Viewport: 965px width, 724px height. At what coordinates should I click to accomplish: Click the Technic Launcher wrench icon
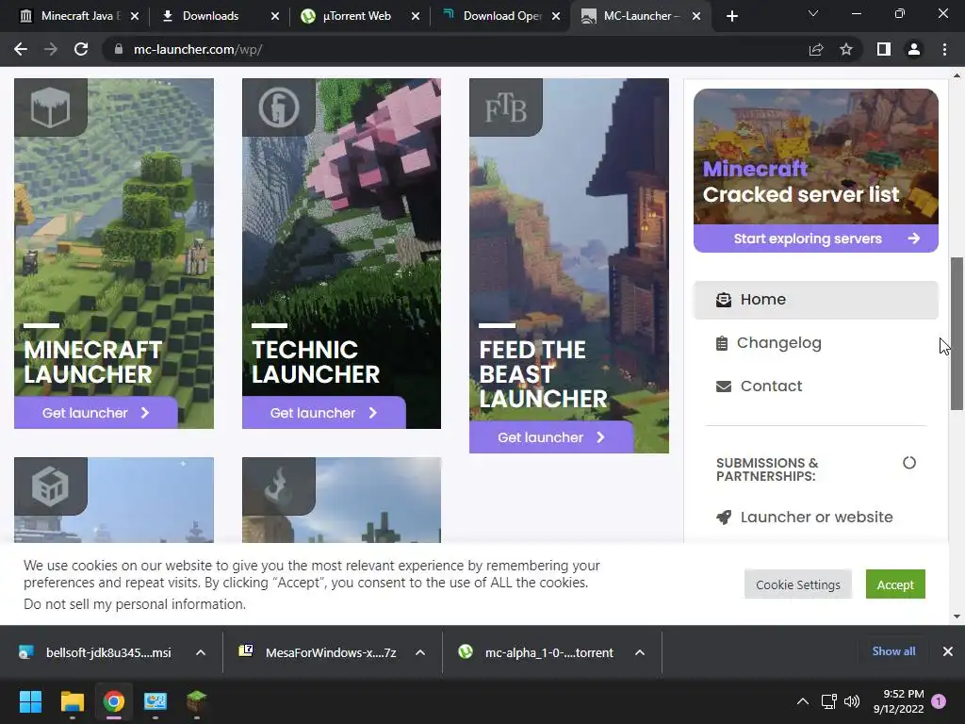click(279, 107)
